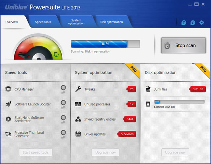Click the Invalid registry entries cubes icon
211x164 pixels.
78,119
